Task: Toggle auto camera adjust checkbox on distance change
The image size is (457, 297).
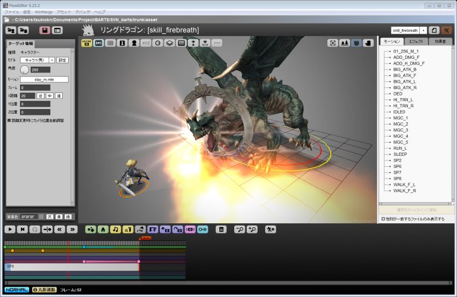Action: coord(9,121)
